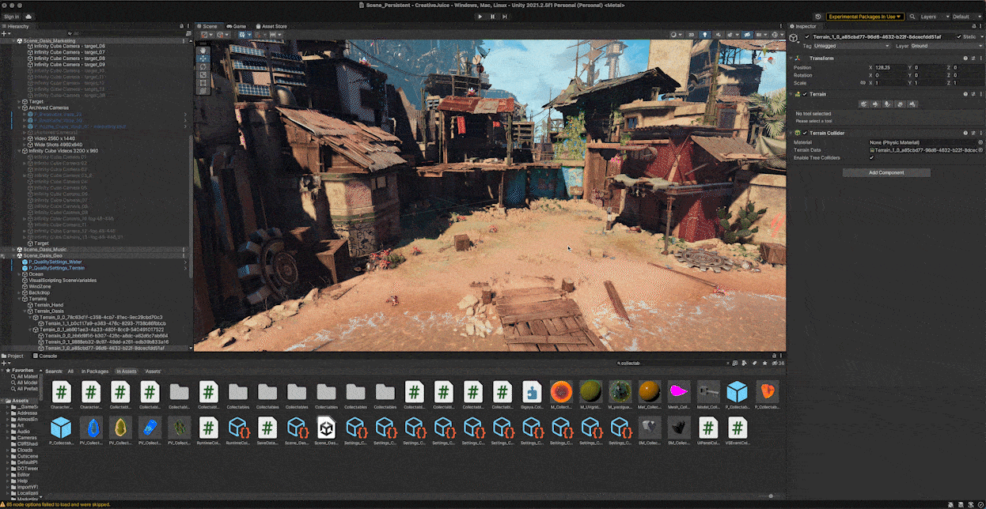
Task: Click the Hierarchy add object plus button
Action: click(x=5, y=34)
